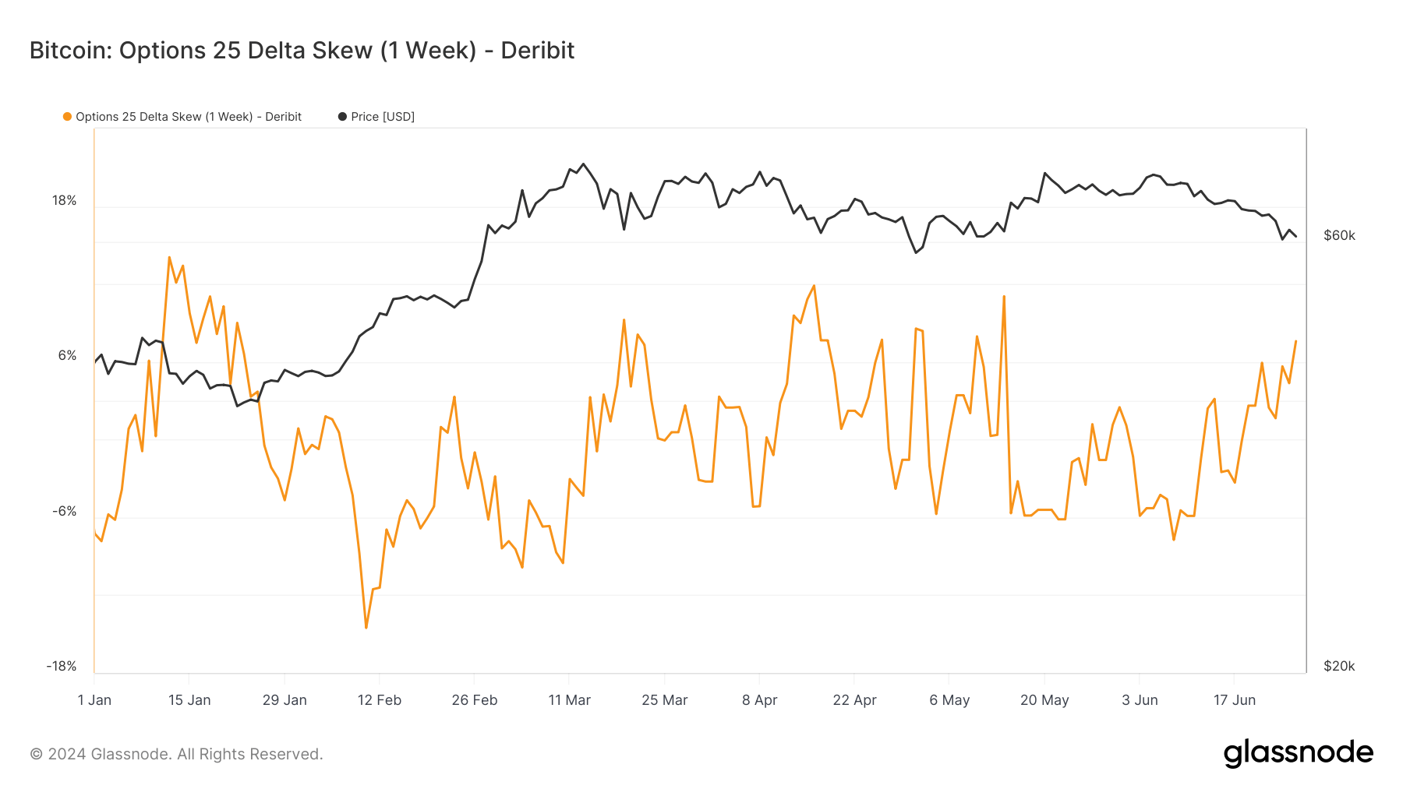The height and width of the screenshot is (789, 1403).
Task: Click the glassnode logo
Action: 1298,753
